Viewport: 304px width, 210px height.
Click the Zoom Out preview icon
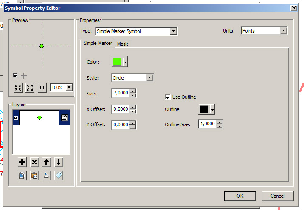30,88
